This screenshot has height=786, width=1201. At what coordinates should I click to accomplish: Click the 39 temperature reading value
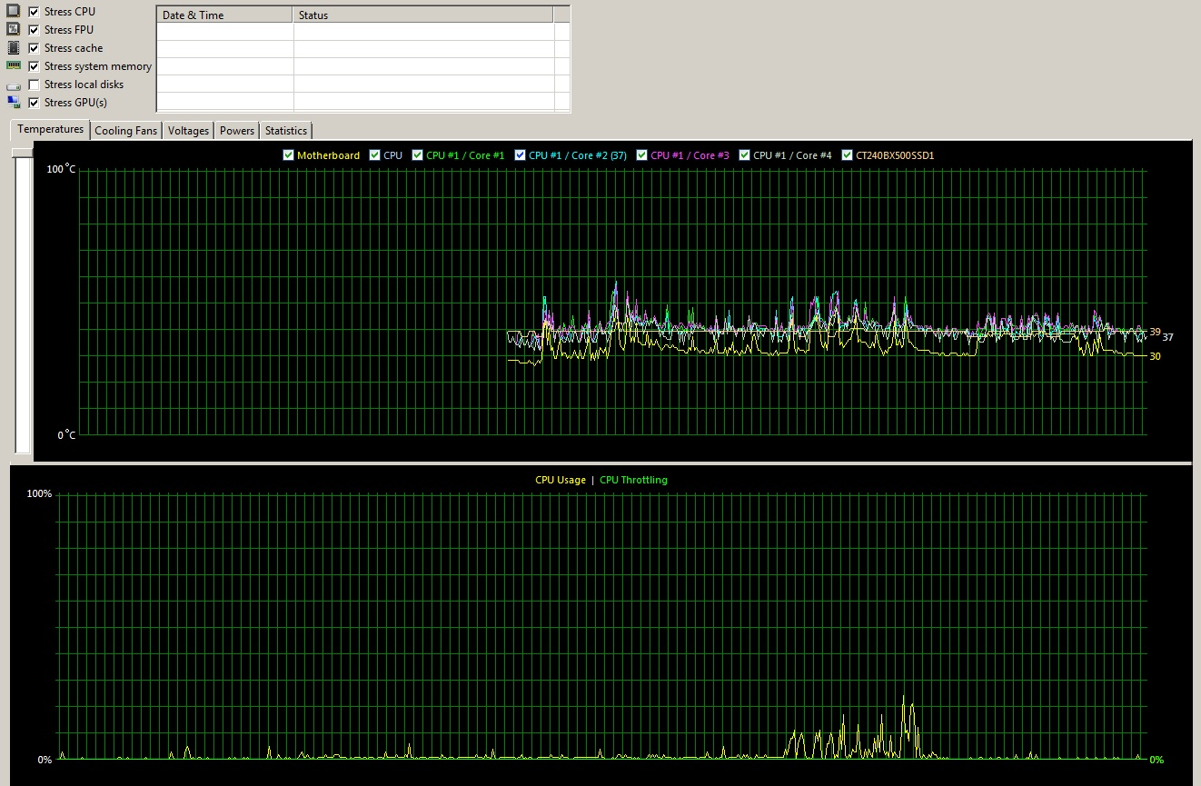(x=1156, y=332)
